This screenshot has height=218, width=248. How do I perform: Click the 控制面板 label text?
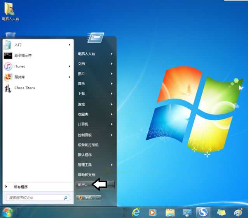(x=85, y=135)
